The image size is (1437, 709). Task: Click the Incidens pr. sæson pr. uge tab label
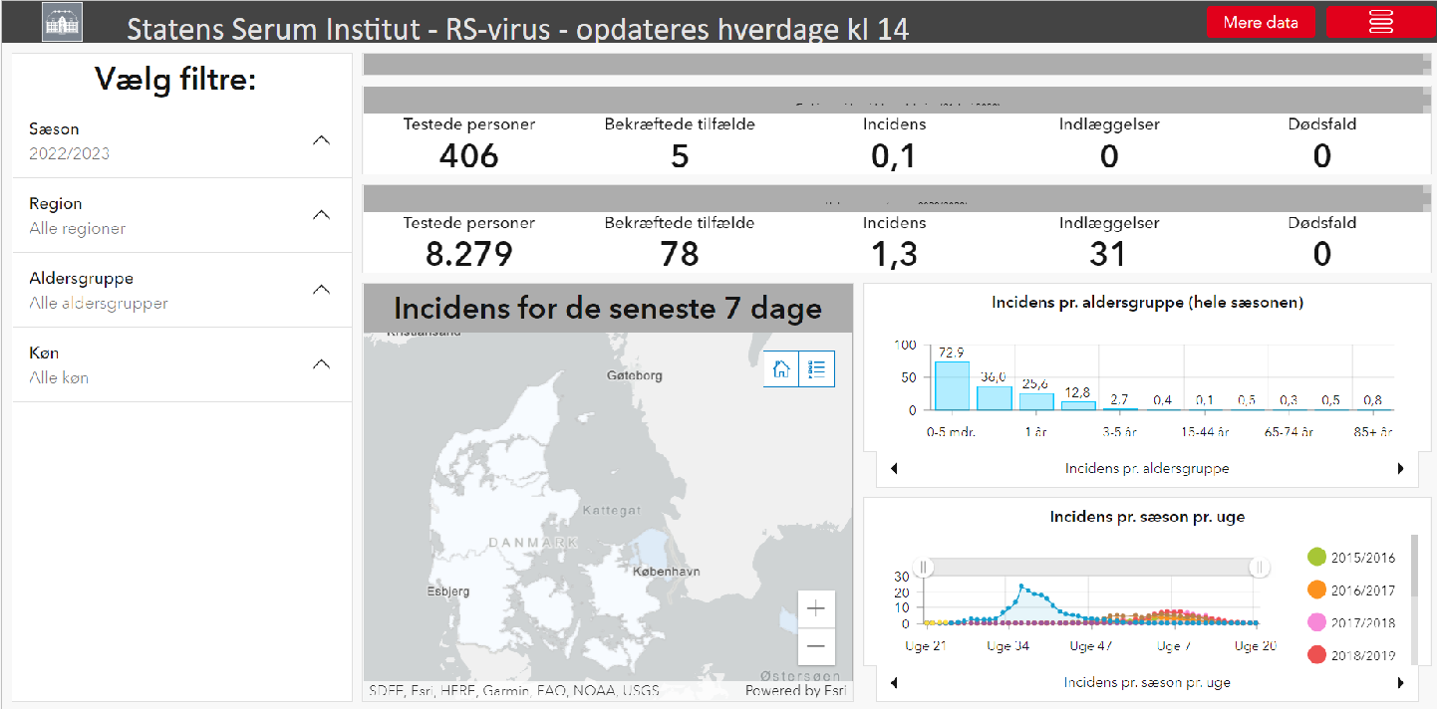tap(1147, 683)
